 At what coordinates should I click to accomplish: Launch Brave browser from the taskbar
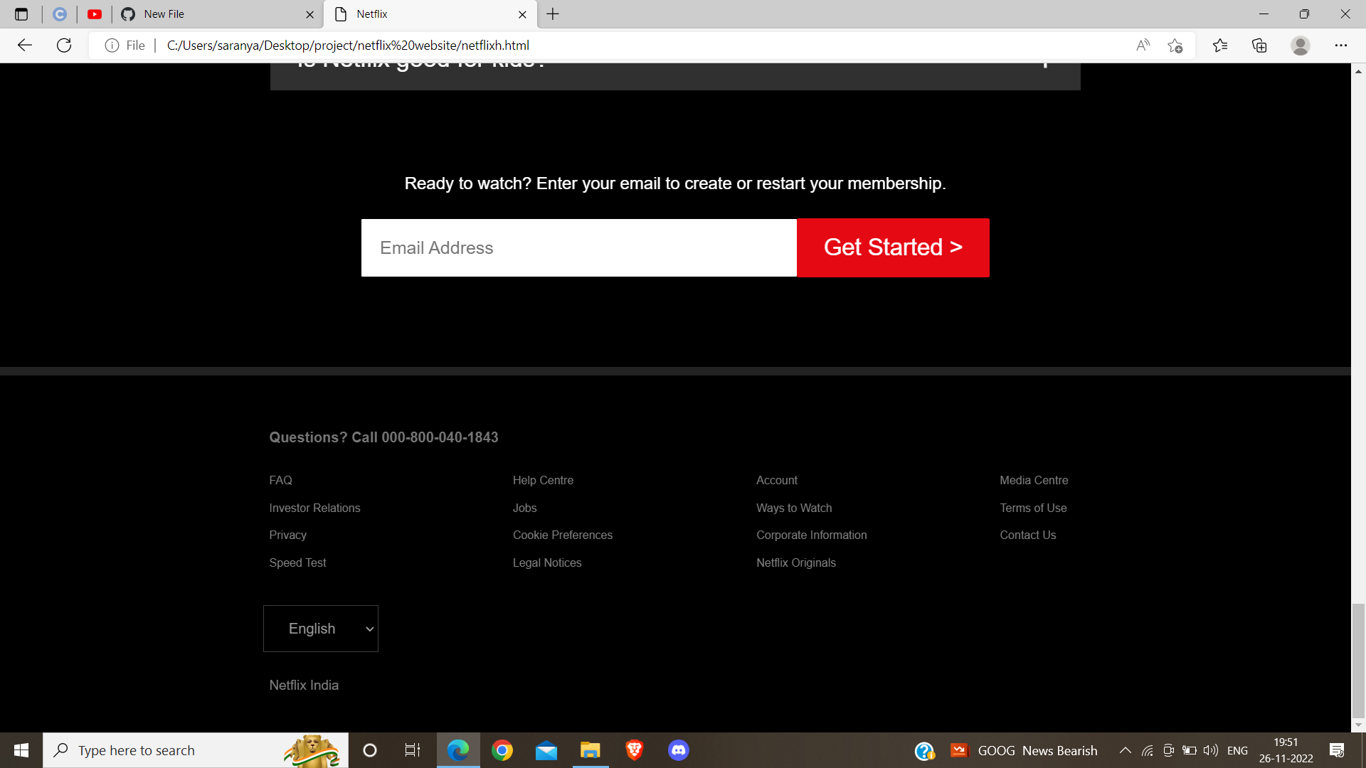click(634, 750)
